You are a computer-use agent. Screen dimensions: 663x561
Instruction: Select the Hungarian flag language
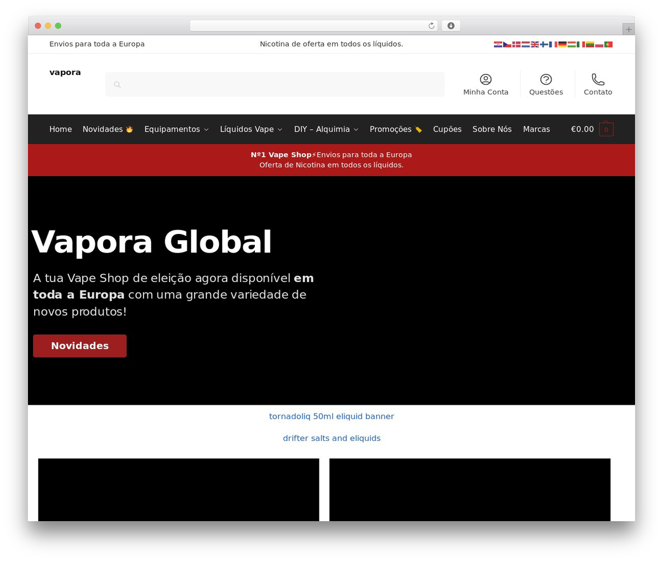point(572,45)
